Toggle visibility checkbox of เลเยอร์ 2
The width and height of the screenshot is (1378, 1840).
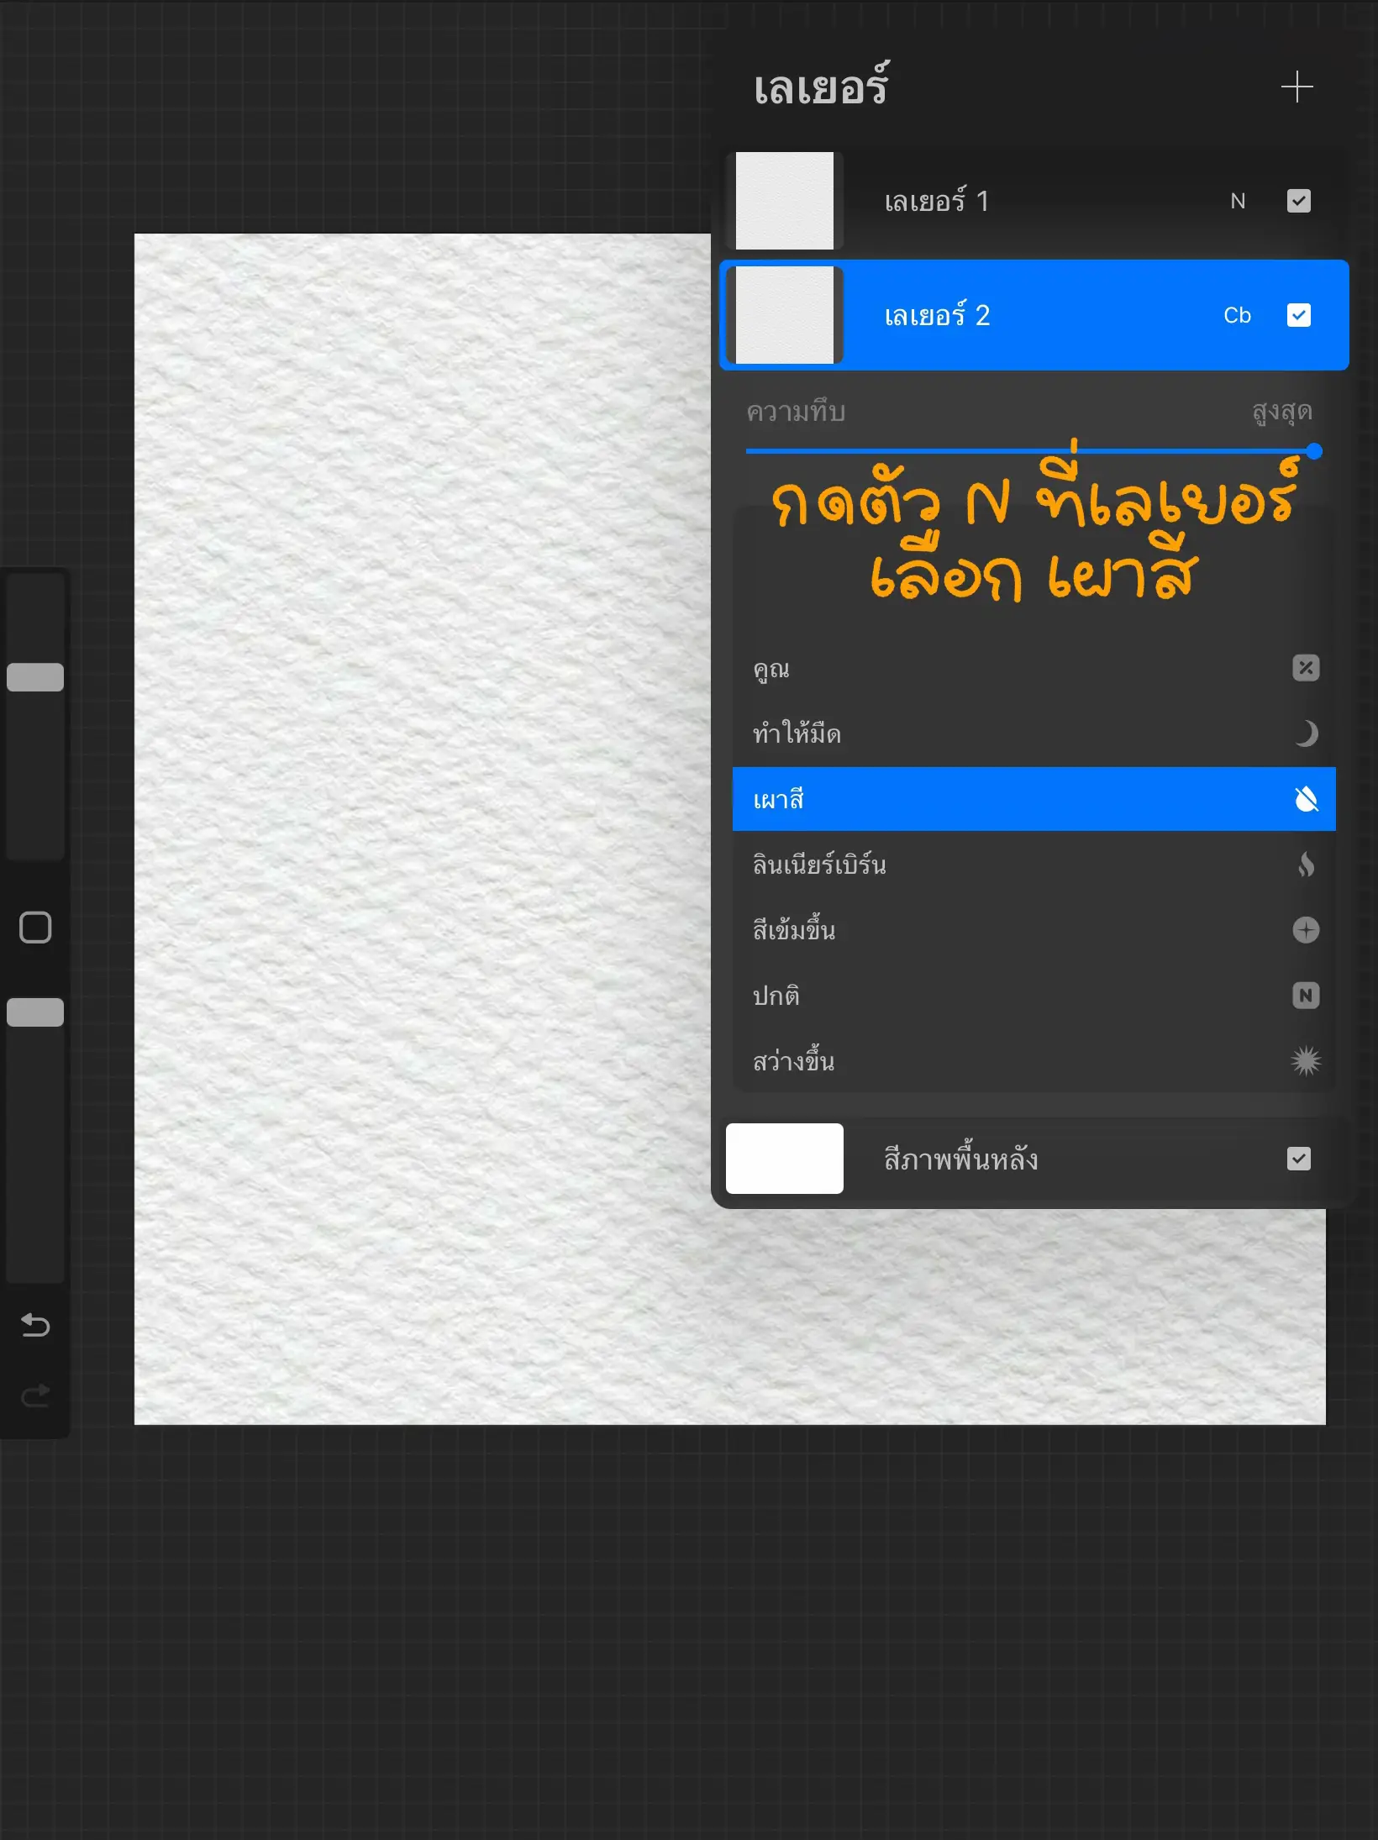(x=1298, y=315)
